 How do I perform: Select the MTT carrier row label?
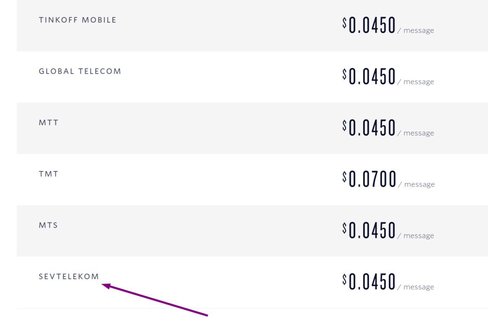[48, 123]
